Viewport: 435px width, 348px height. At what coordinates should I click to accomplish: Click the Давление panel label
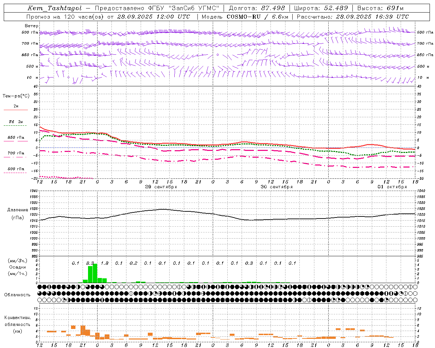pos(18,210)
